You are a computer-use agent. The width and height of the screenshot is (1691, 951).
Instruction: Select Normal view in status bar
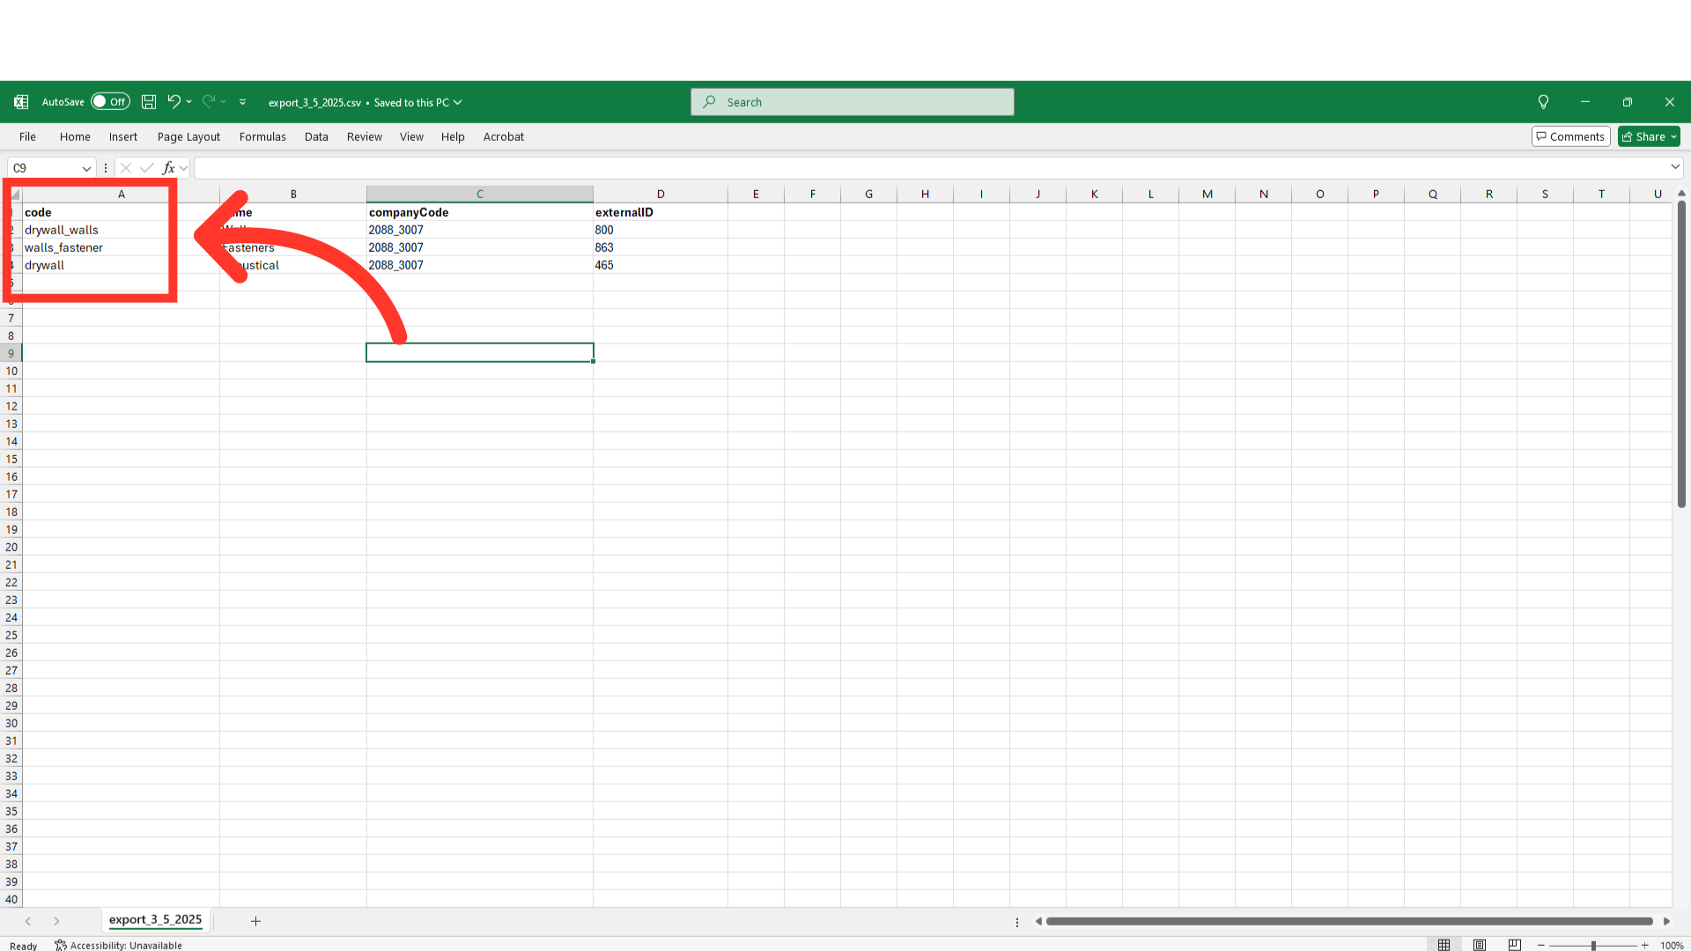1444,945
